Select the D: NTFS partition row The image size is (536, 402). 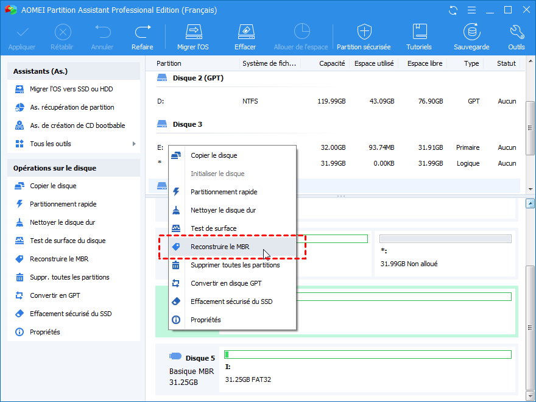[334, 102]
